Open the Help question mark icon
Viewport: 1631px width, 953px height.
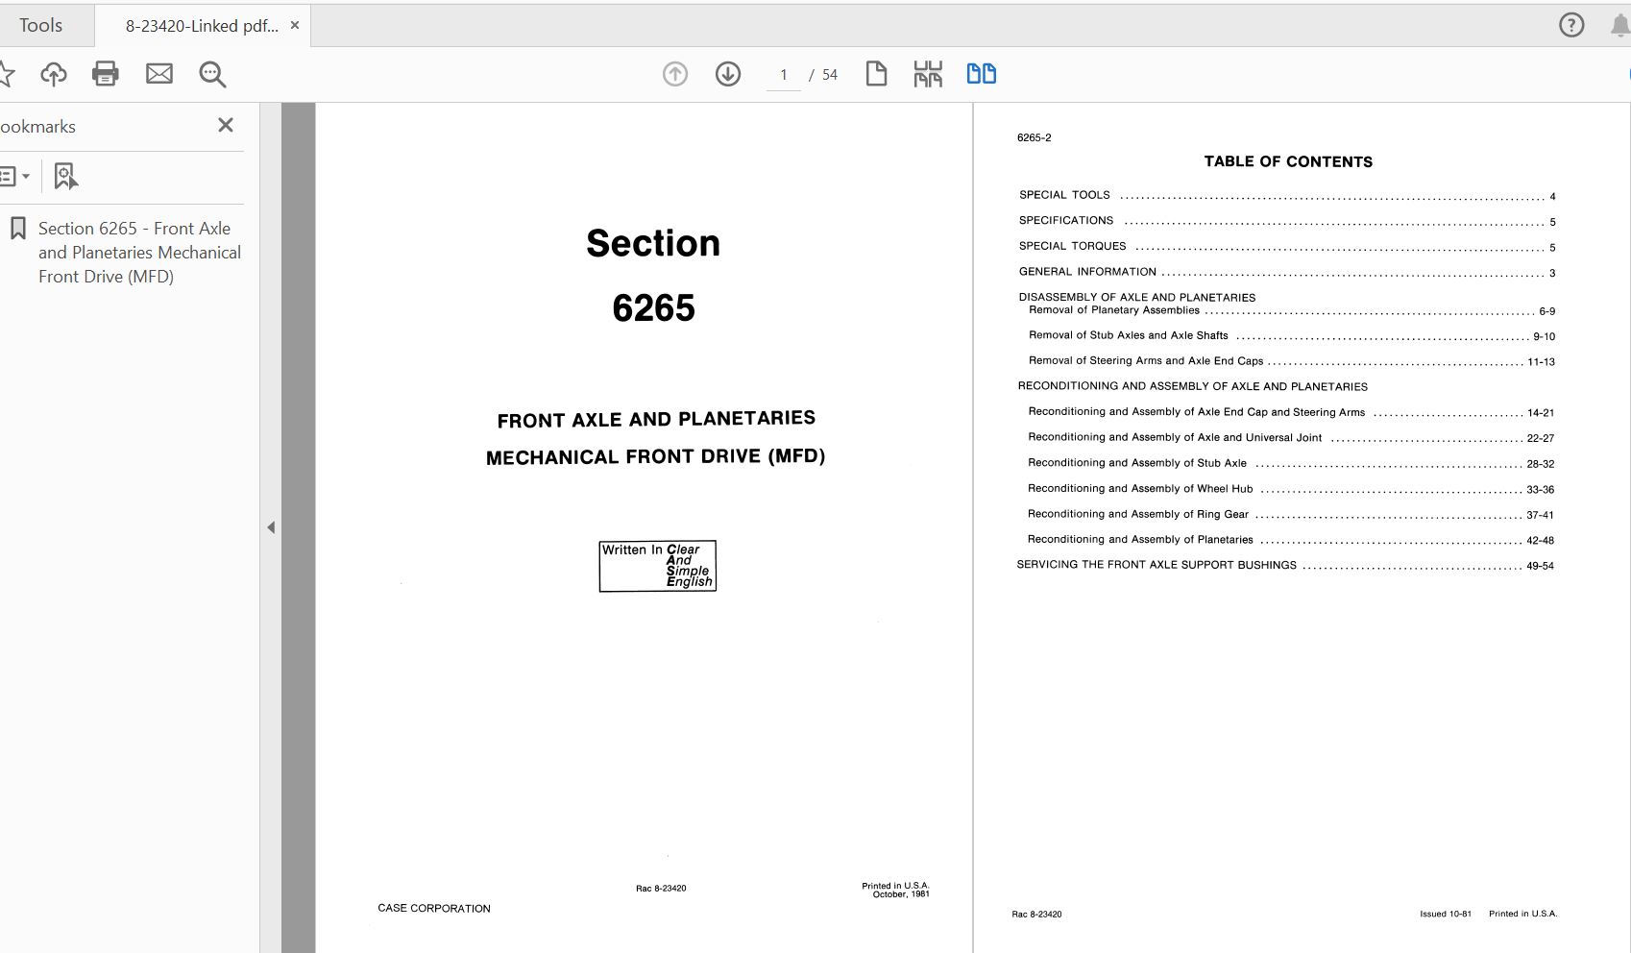point(1571,25)
